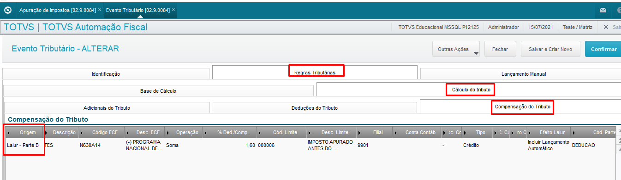
Task: Sort by the Descrição column header
Action: [61, 132]
